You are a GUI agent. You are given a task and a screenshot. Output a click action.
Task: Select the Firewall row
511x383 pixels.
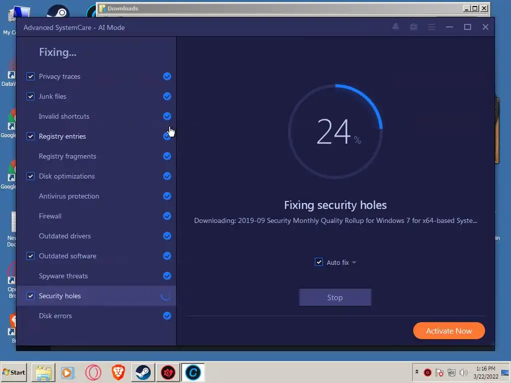tap(96, 216)
